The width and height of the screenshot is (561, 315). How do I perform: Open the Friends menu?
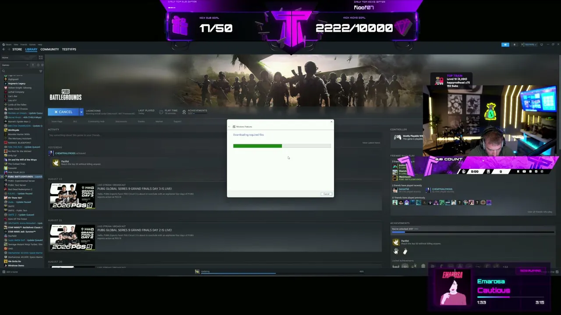(x=24, y=45)
